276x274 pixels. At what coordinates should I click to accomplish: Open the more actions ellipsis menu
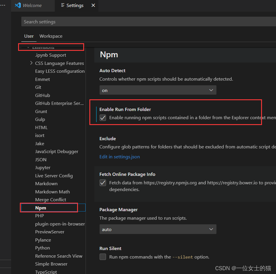(x=3, y=5)
